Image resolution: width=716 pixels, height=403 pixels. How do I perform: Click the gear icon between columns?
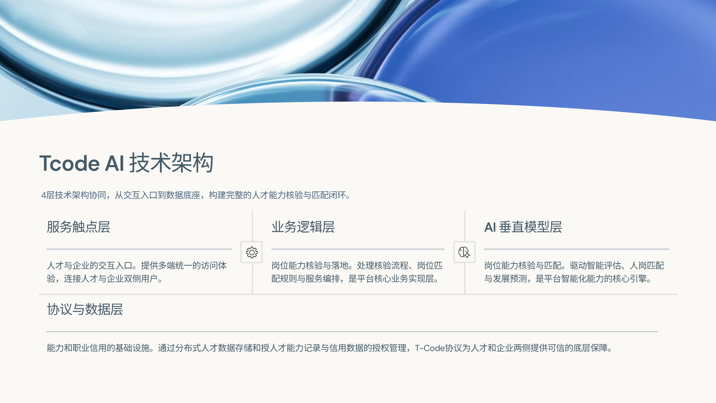(x=251, y=252)
